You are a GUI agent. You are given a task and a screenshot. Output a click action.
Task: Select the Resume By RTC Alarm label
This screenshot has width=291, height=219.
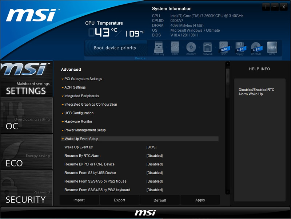[x=83, y=156]
